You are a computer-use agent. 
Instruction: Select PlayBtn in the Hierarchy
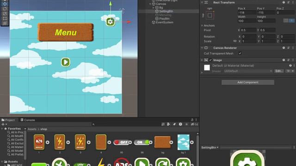pyautogui.click(x=164, y=18)
